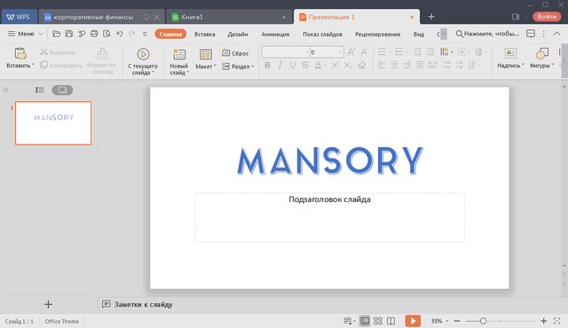Click the Подзаголовок слайда subtitle placeholder
568x328 pixels.
pos(329,217)
